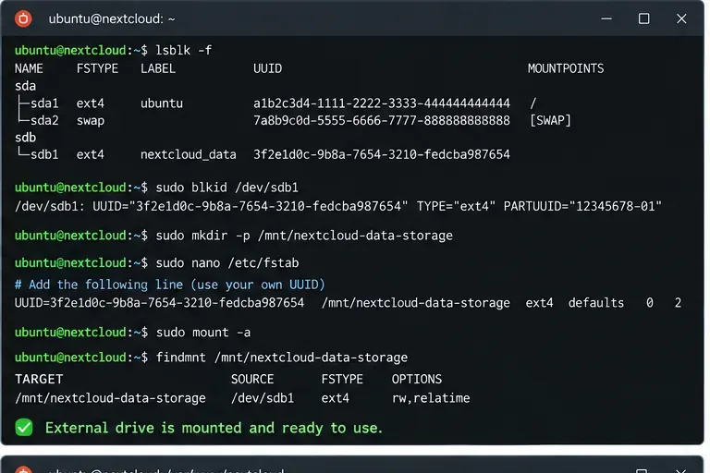This screenshot has height=473, width=710.
Task: Click the 'rw,relatime' options value
Action: (x=431, y=398)
